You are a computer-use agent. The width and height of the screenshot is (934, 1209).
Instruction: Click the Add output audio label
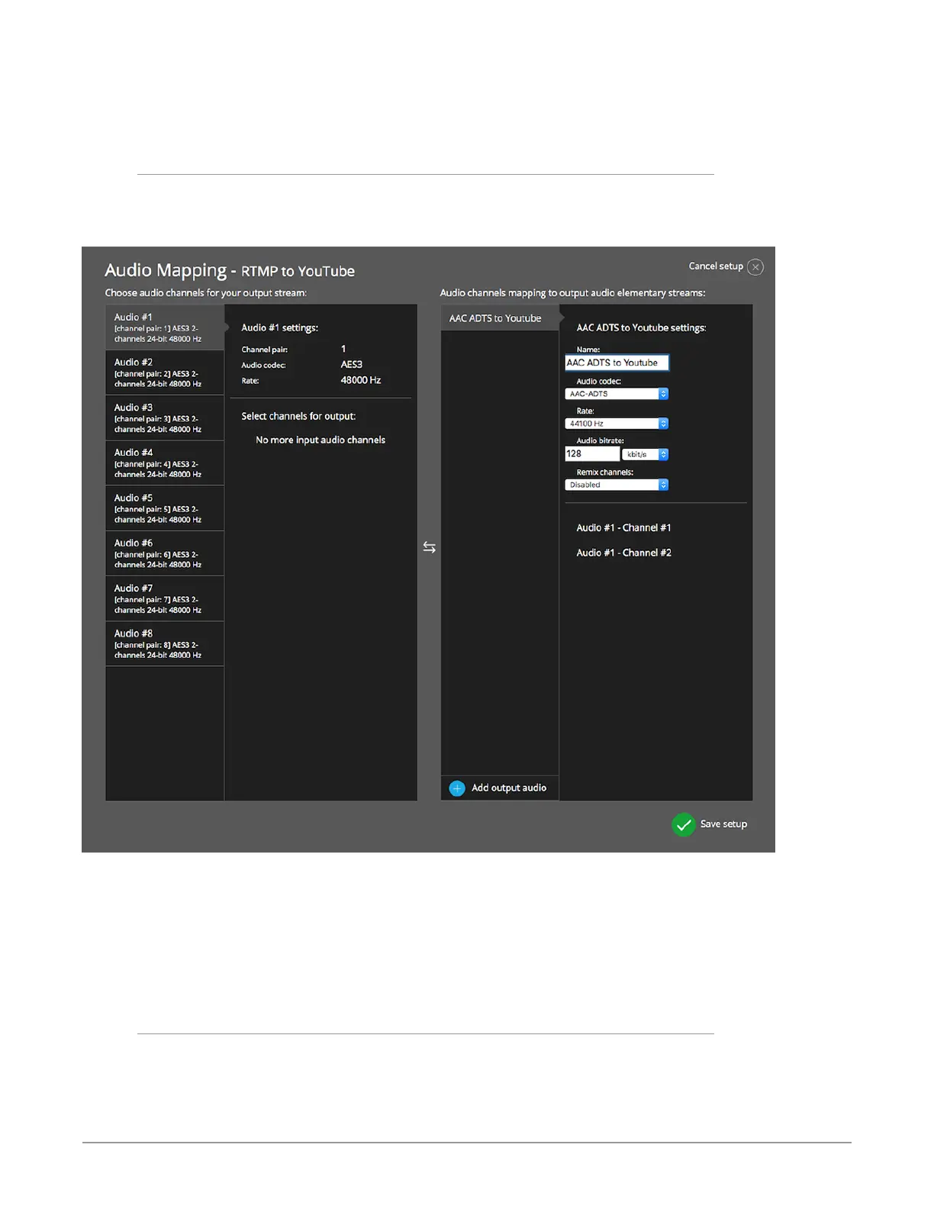coord(509,788)
